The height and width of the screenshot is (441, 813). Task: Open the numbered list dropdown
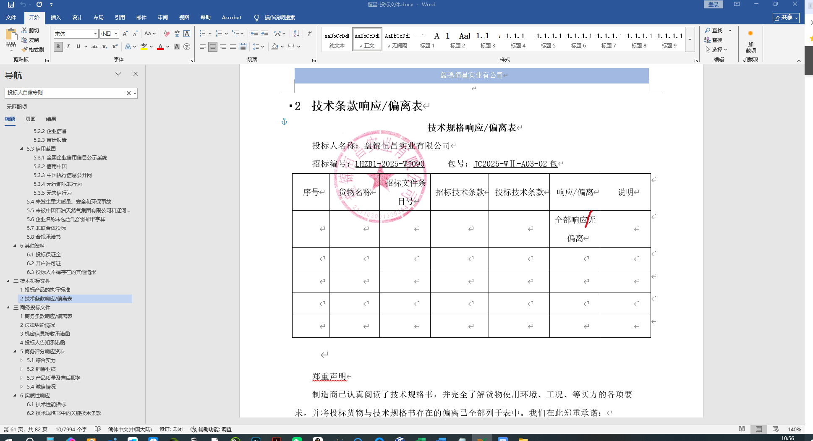(227, 34)
